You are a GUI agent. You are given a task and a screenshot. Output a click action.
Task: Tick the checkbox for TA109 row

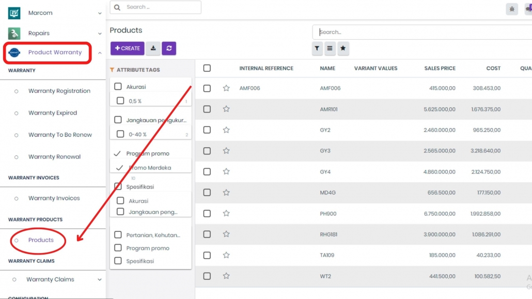click(x=207, y=255)
